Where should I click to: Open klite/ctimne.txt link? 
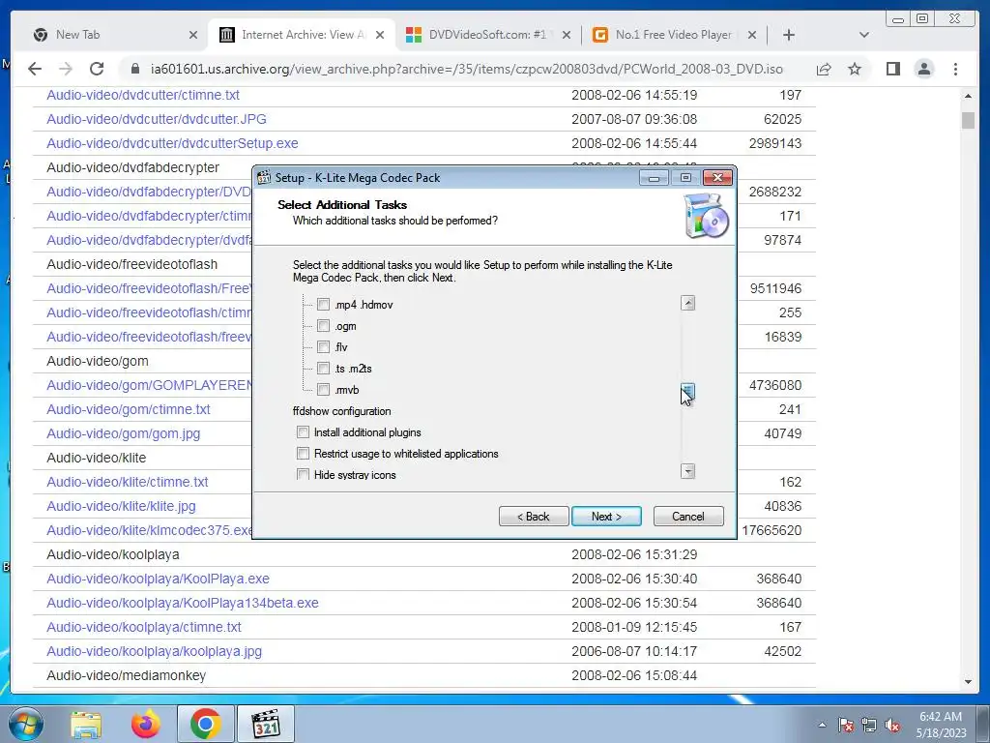click(128, 482)
